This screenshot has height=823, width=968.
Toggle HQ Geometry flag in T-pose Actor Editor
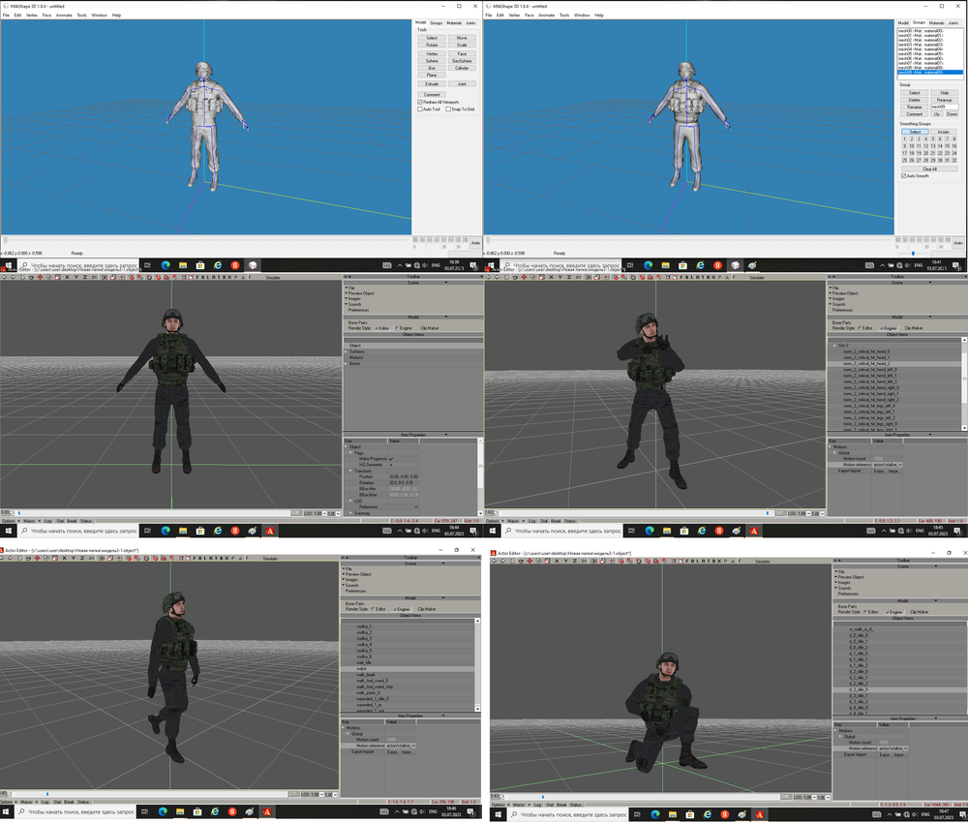pos(391,465)
